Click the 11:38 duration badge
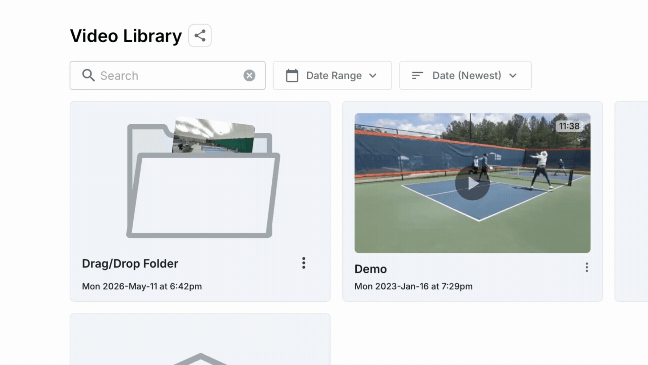The width and height of the screenshot is (648, 365). [569, 126]
